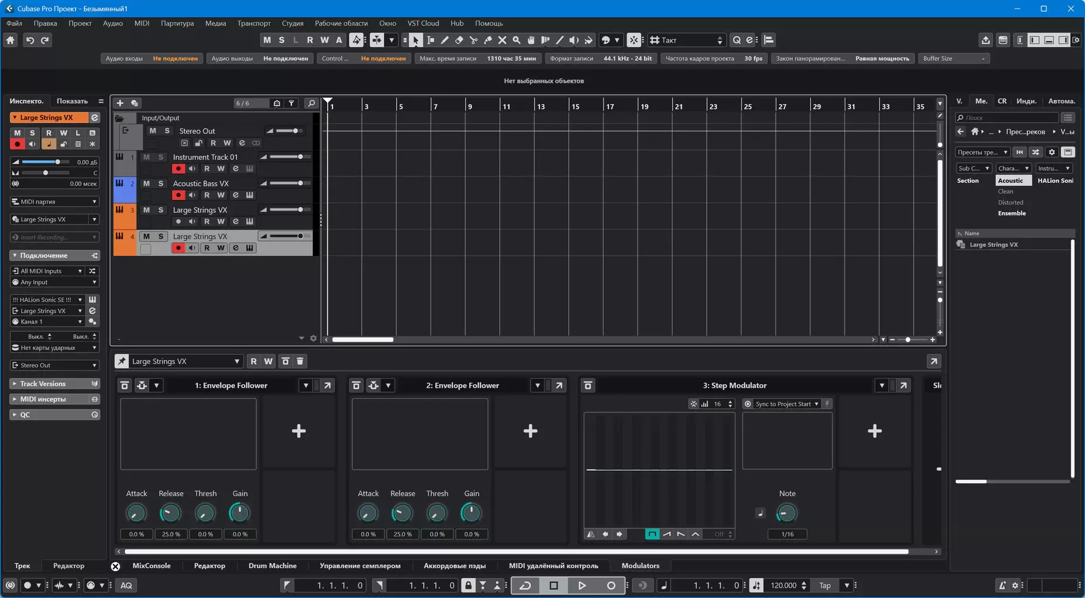1085x598 pixels.
Task: Enable Write automation on Instrument Track 01
Action: pos(221,169)
